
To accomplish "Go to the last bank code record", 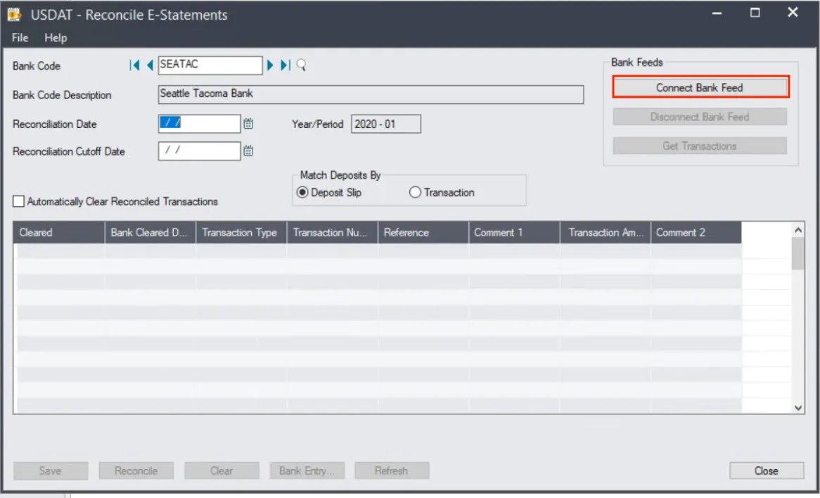I will 285,65.
